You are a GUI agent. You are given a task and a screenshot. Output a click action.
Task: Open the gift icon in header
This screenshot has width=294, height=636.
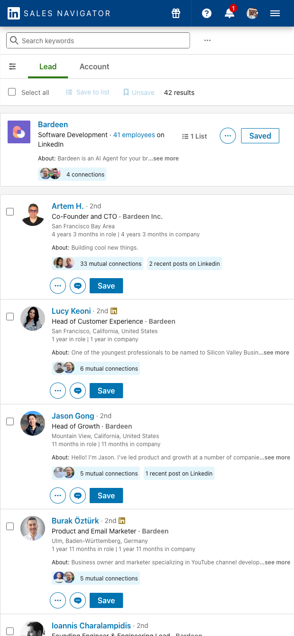click(x=176, y=13)
